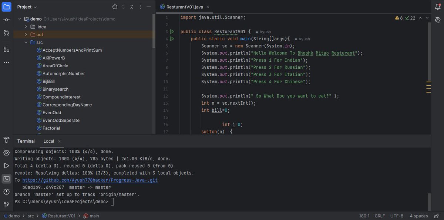This screenshot has width=444, height=220.
Task: Open the Project view dropdown
Action: coord(27,7)
